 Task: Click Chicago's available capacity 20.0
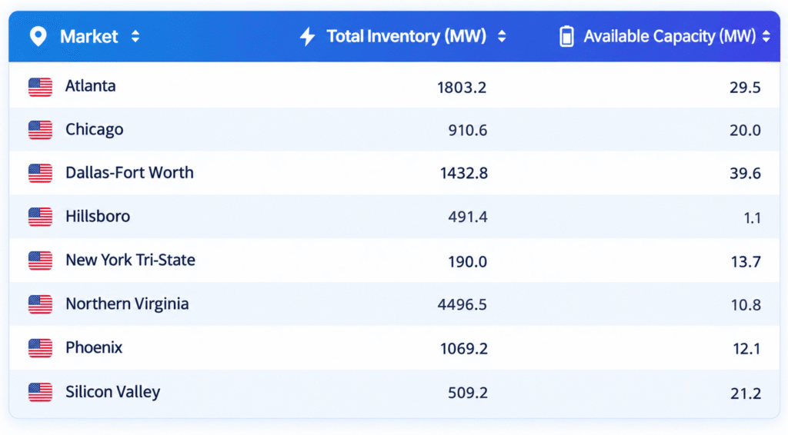[745, 131]
